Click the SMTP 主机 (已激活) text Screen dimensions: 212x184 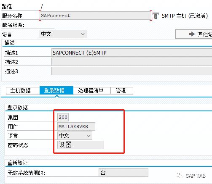pyautogui.click(x=185, y=16)
